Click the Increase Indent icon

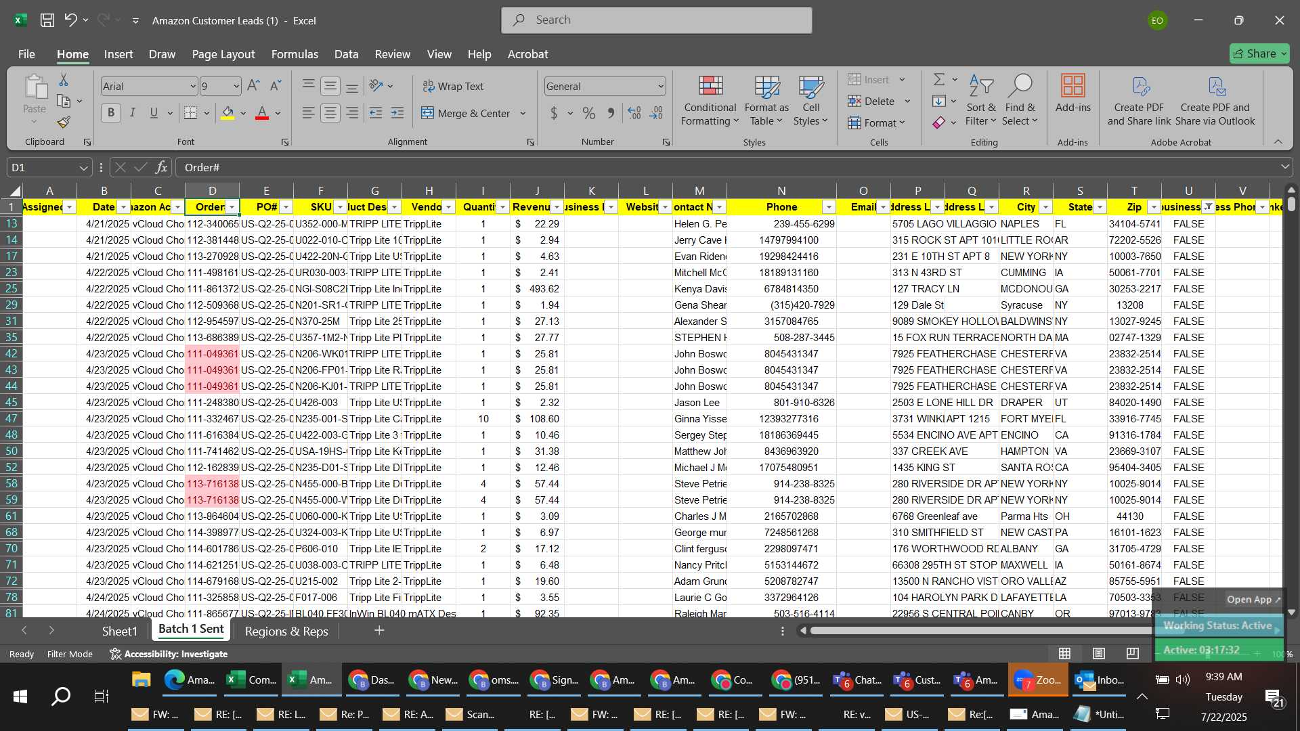point(397,113)
